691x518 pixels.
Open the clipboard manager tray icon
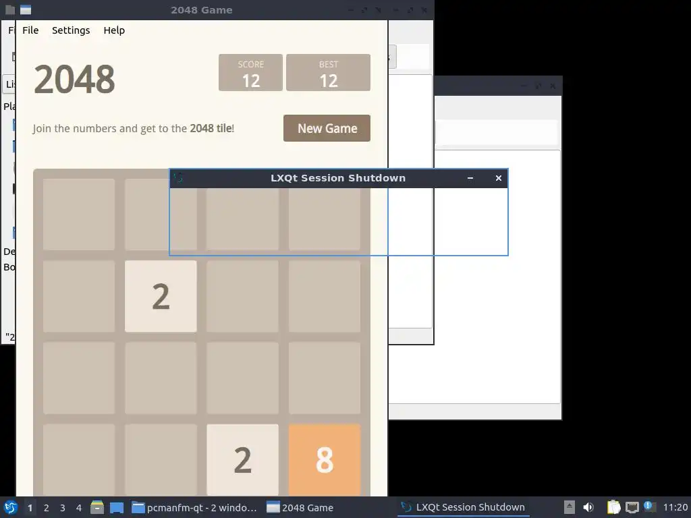613,507
